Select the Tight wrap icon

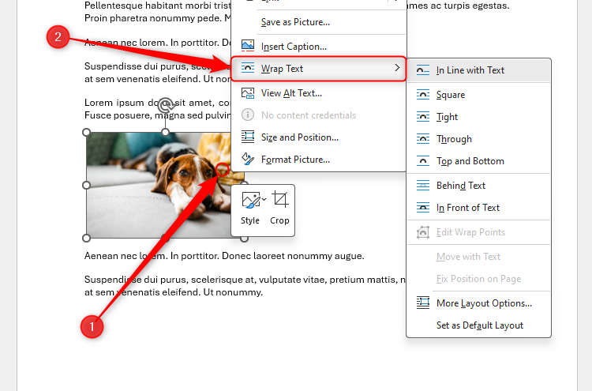pyautogui.click(x=423, y=117)
